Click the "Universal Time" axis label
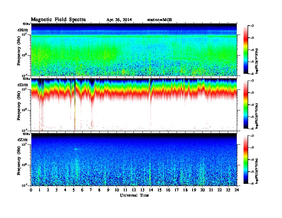The height and width of the screenshot is (218, 282). point(135,195)
